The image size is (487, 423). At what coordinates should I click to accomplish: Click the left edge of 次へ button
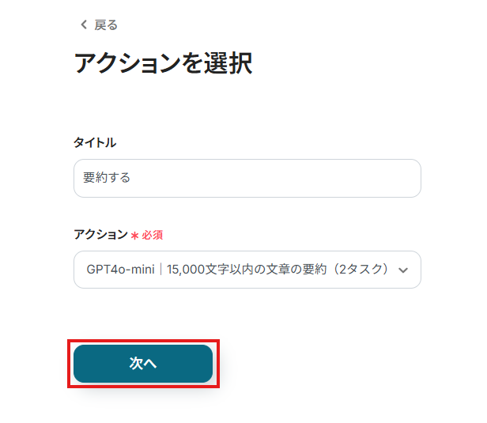click(85, 364)
